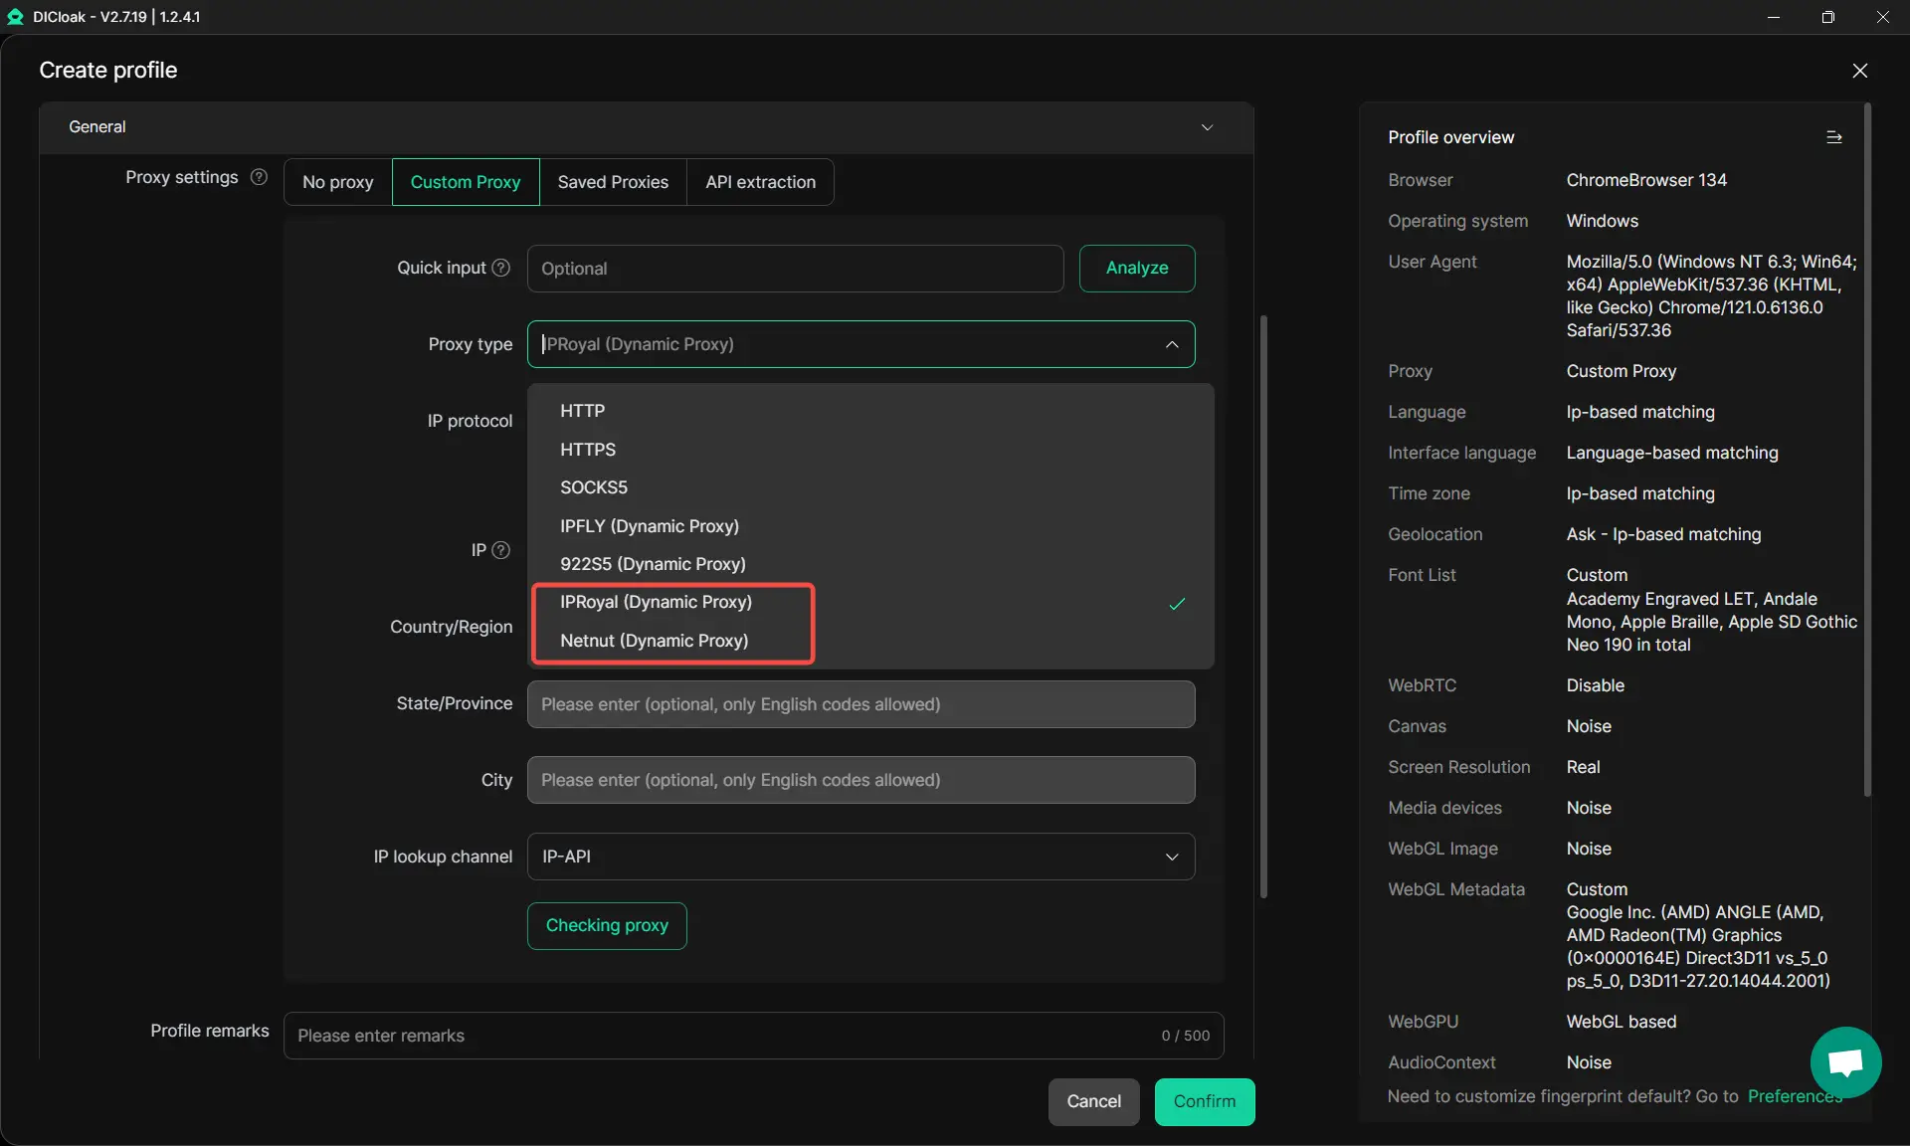Collapse the Proxy type dropdown
The height and width of the screenshot is (1146, 1910).
pos(1172,344)
